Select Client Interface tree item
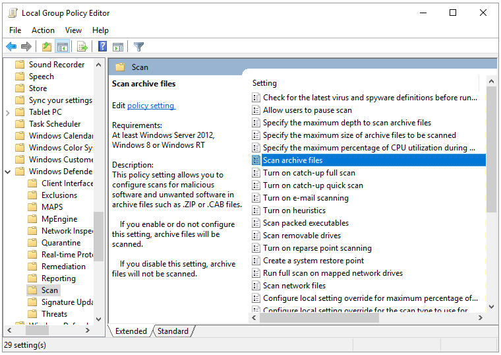The width and height of the screenshot is (501, 355). tap(67, 183)
